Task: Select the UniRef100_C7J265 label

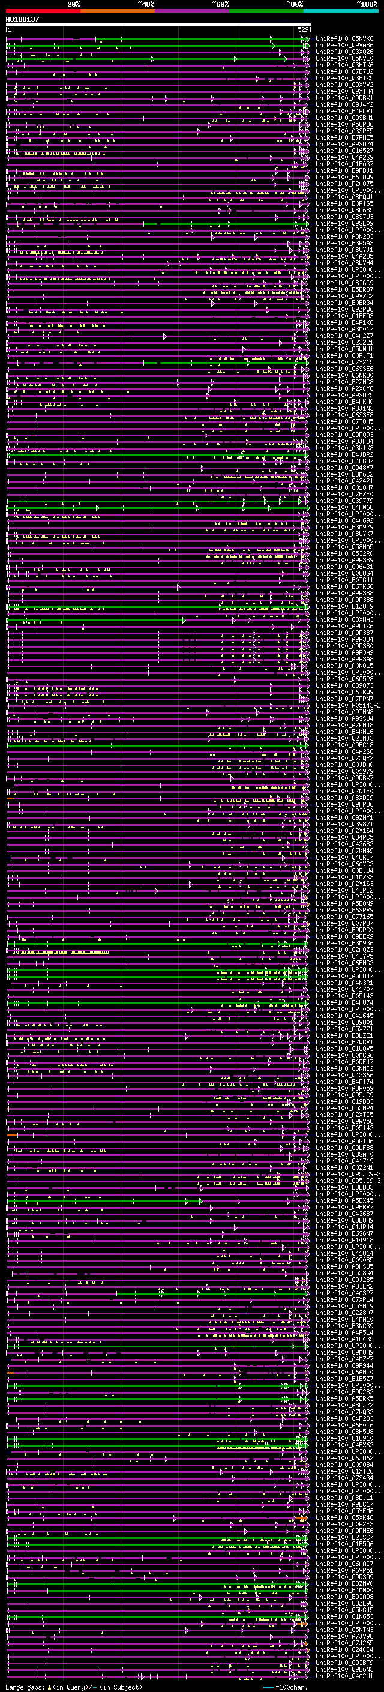Action: 344,1643
